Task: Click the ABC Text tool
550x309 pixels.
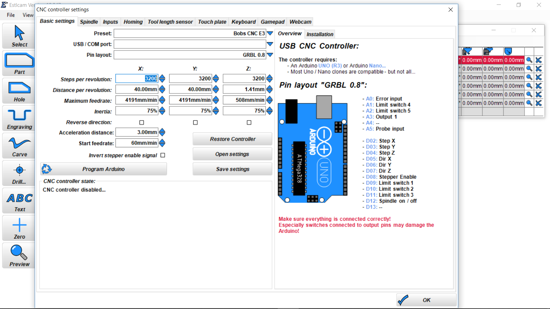Action: point(19,201)
